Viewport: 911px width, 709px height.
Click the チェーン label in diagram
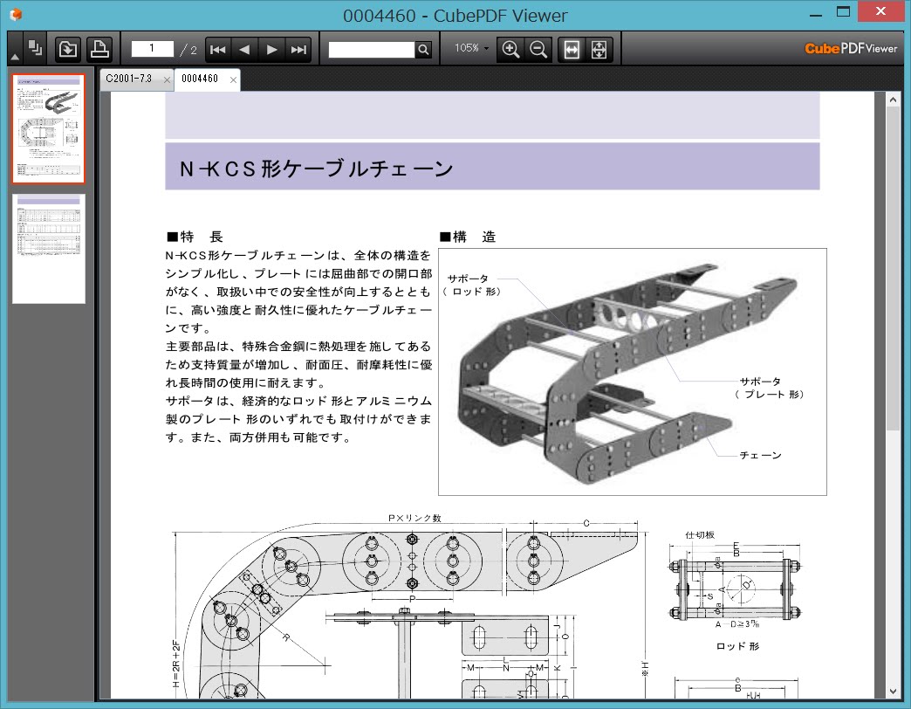pos(761,455)
